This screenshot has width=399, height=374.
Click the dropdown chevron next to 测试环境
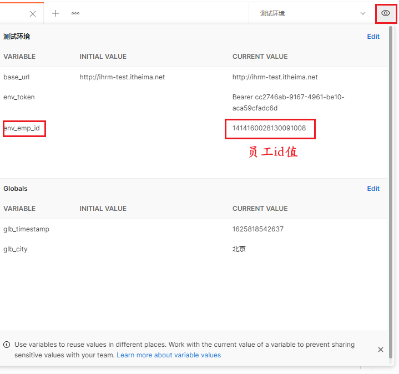(x=363, y=13)
